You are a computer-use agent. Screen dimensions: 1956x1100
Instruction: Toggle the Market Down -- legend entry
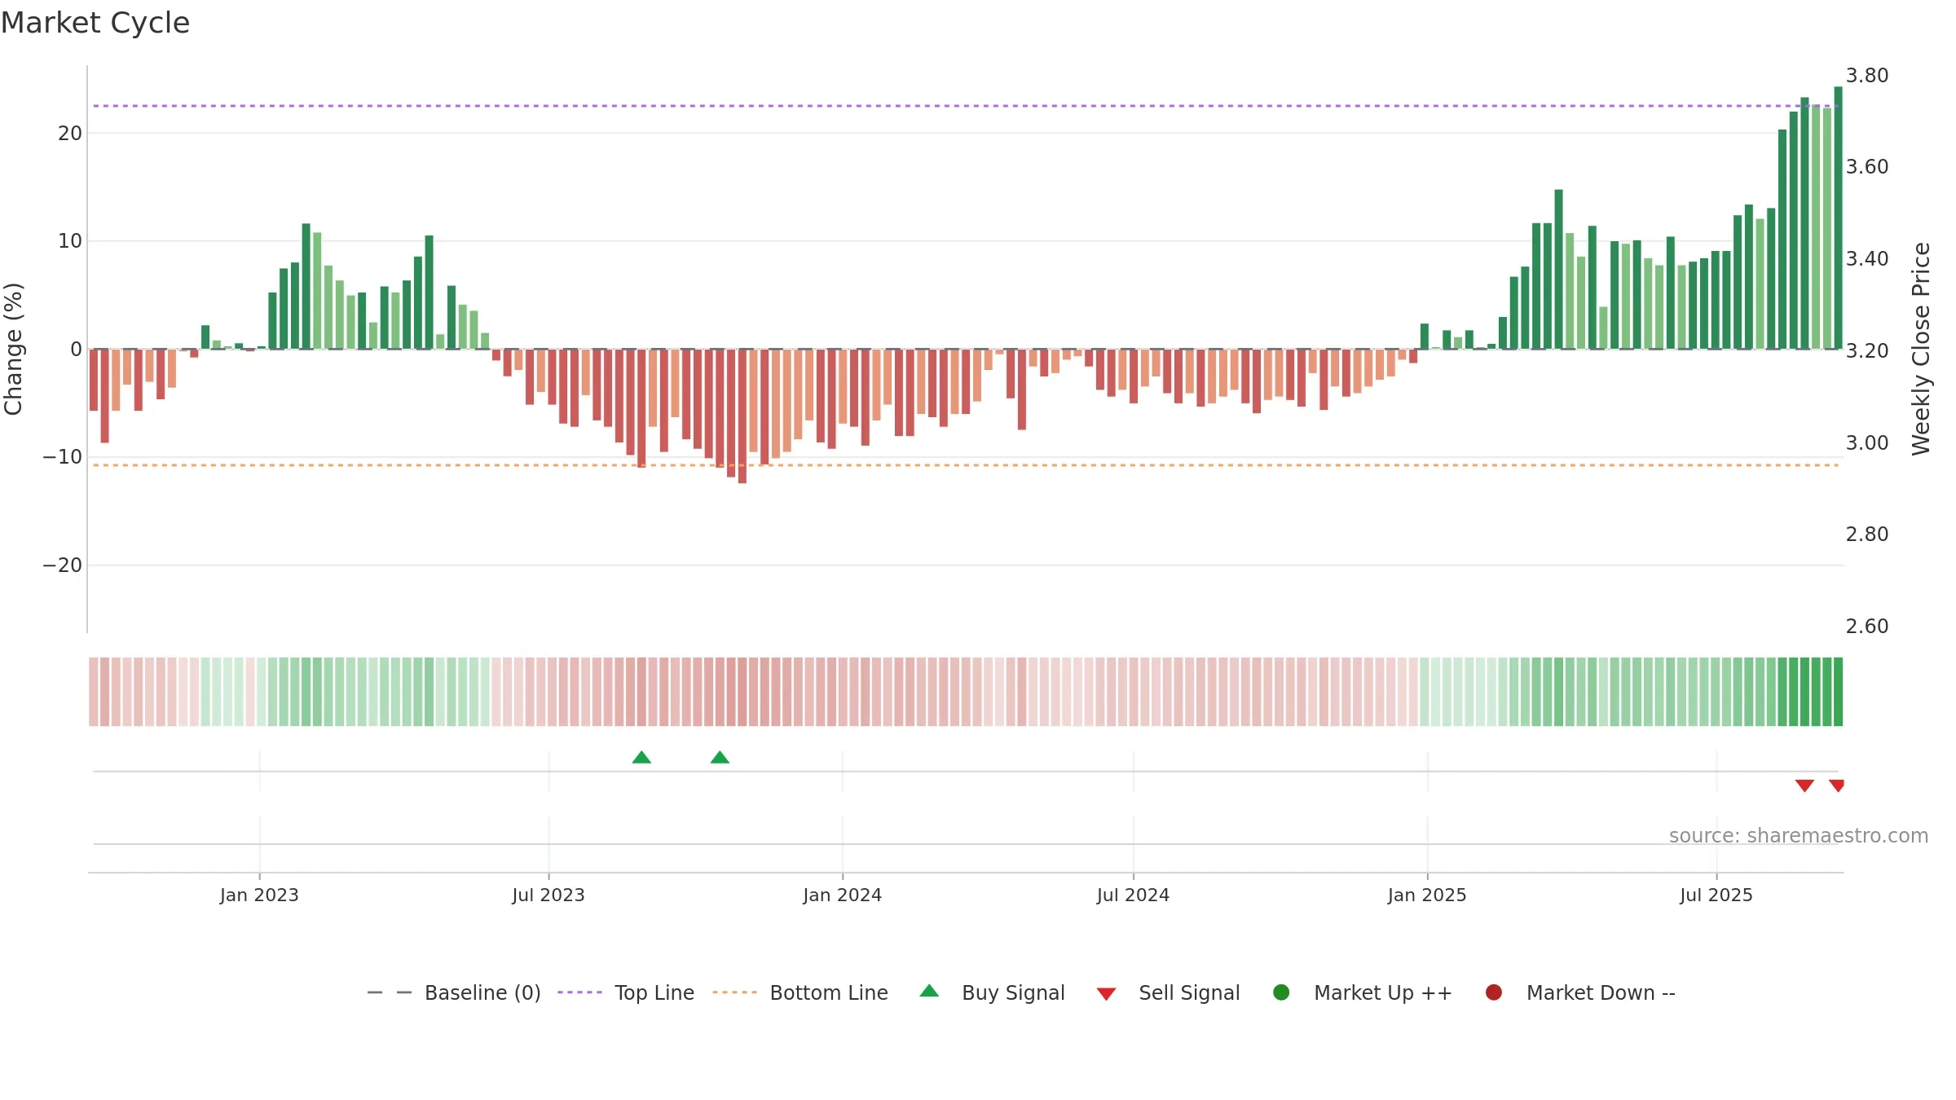click(x=1580, y=992)
